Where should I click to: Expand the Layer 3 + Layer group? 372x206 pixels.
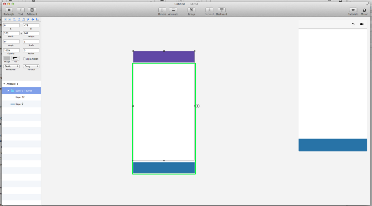pyautogui.click(x=8, y=91)
